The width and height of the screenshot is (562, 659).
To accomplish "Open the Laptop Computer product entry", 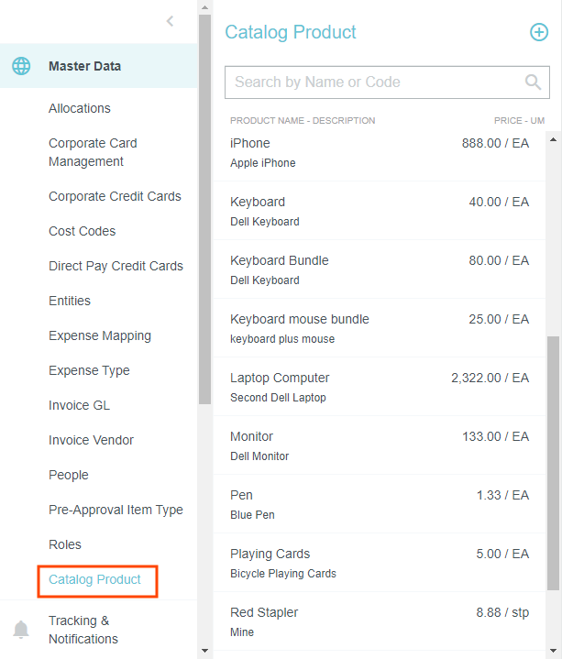I will tap(380, 387).
